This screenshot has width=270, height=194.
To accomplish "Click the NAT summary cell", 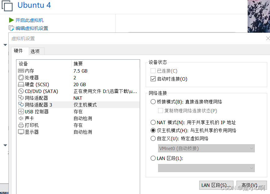I will (78, 98).
